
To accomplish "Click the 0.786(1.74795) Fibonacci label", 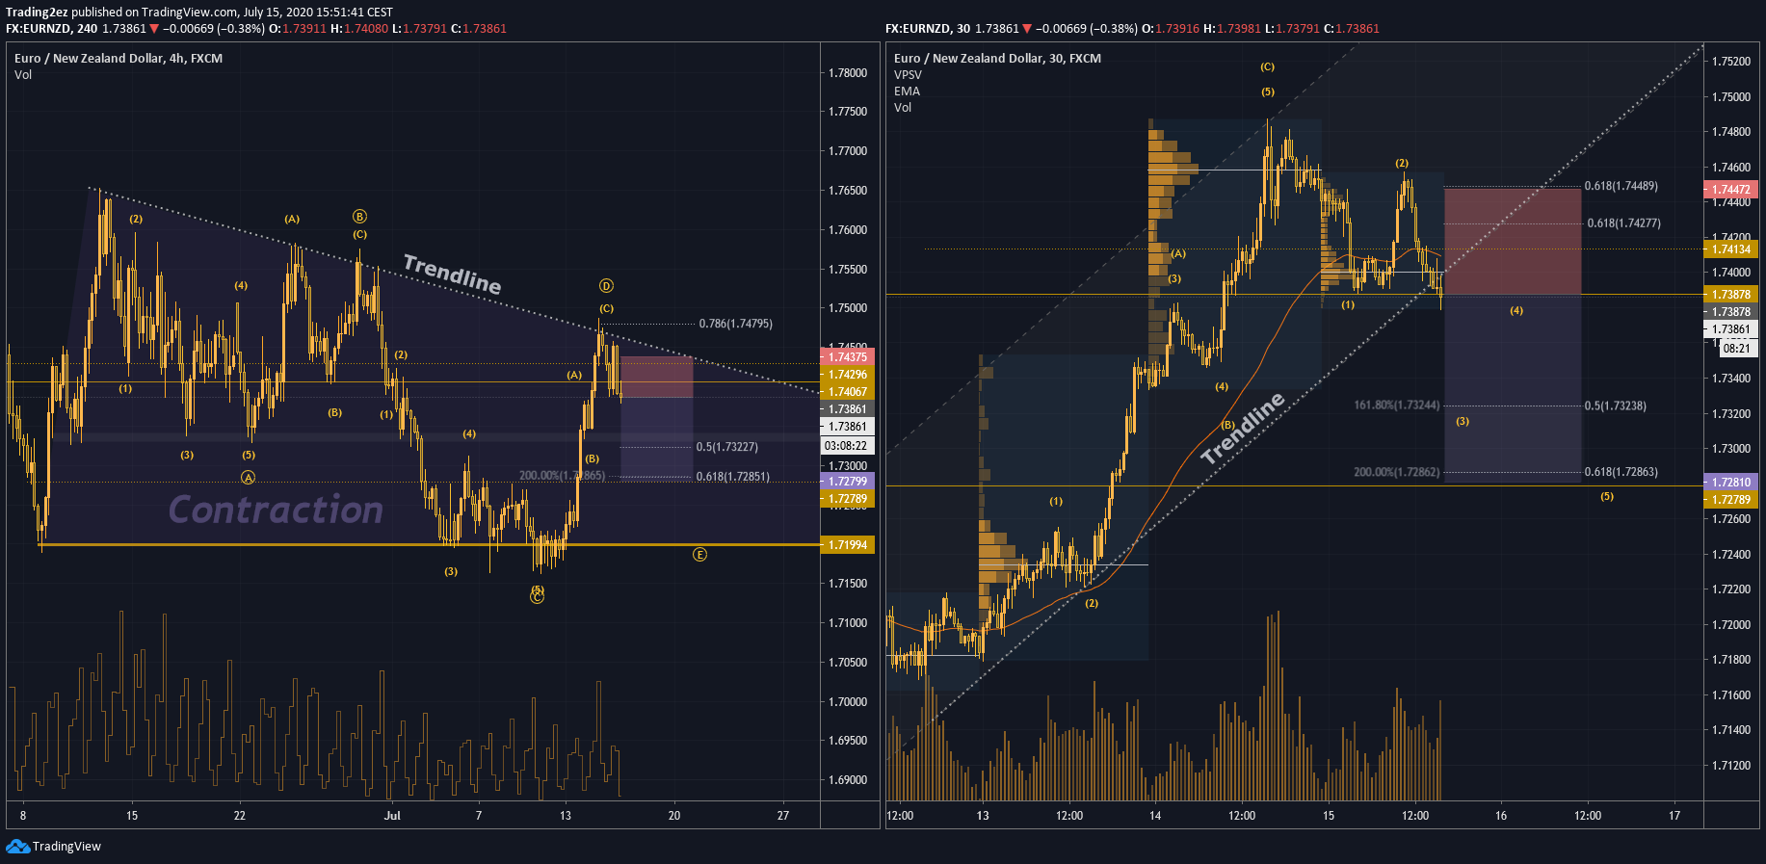I will coord(735,324).
